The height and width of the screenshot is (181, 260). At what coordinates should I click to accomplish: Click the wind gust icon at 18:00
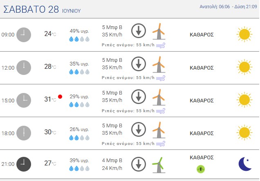(161, 144)
